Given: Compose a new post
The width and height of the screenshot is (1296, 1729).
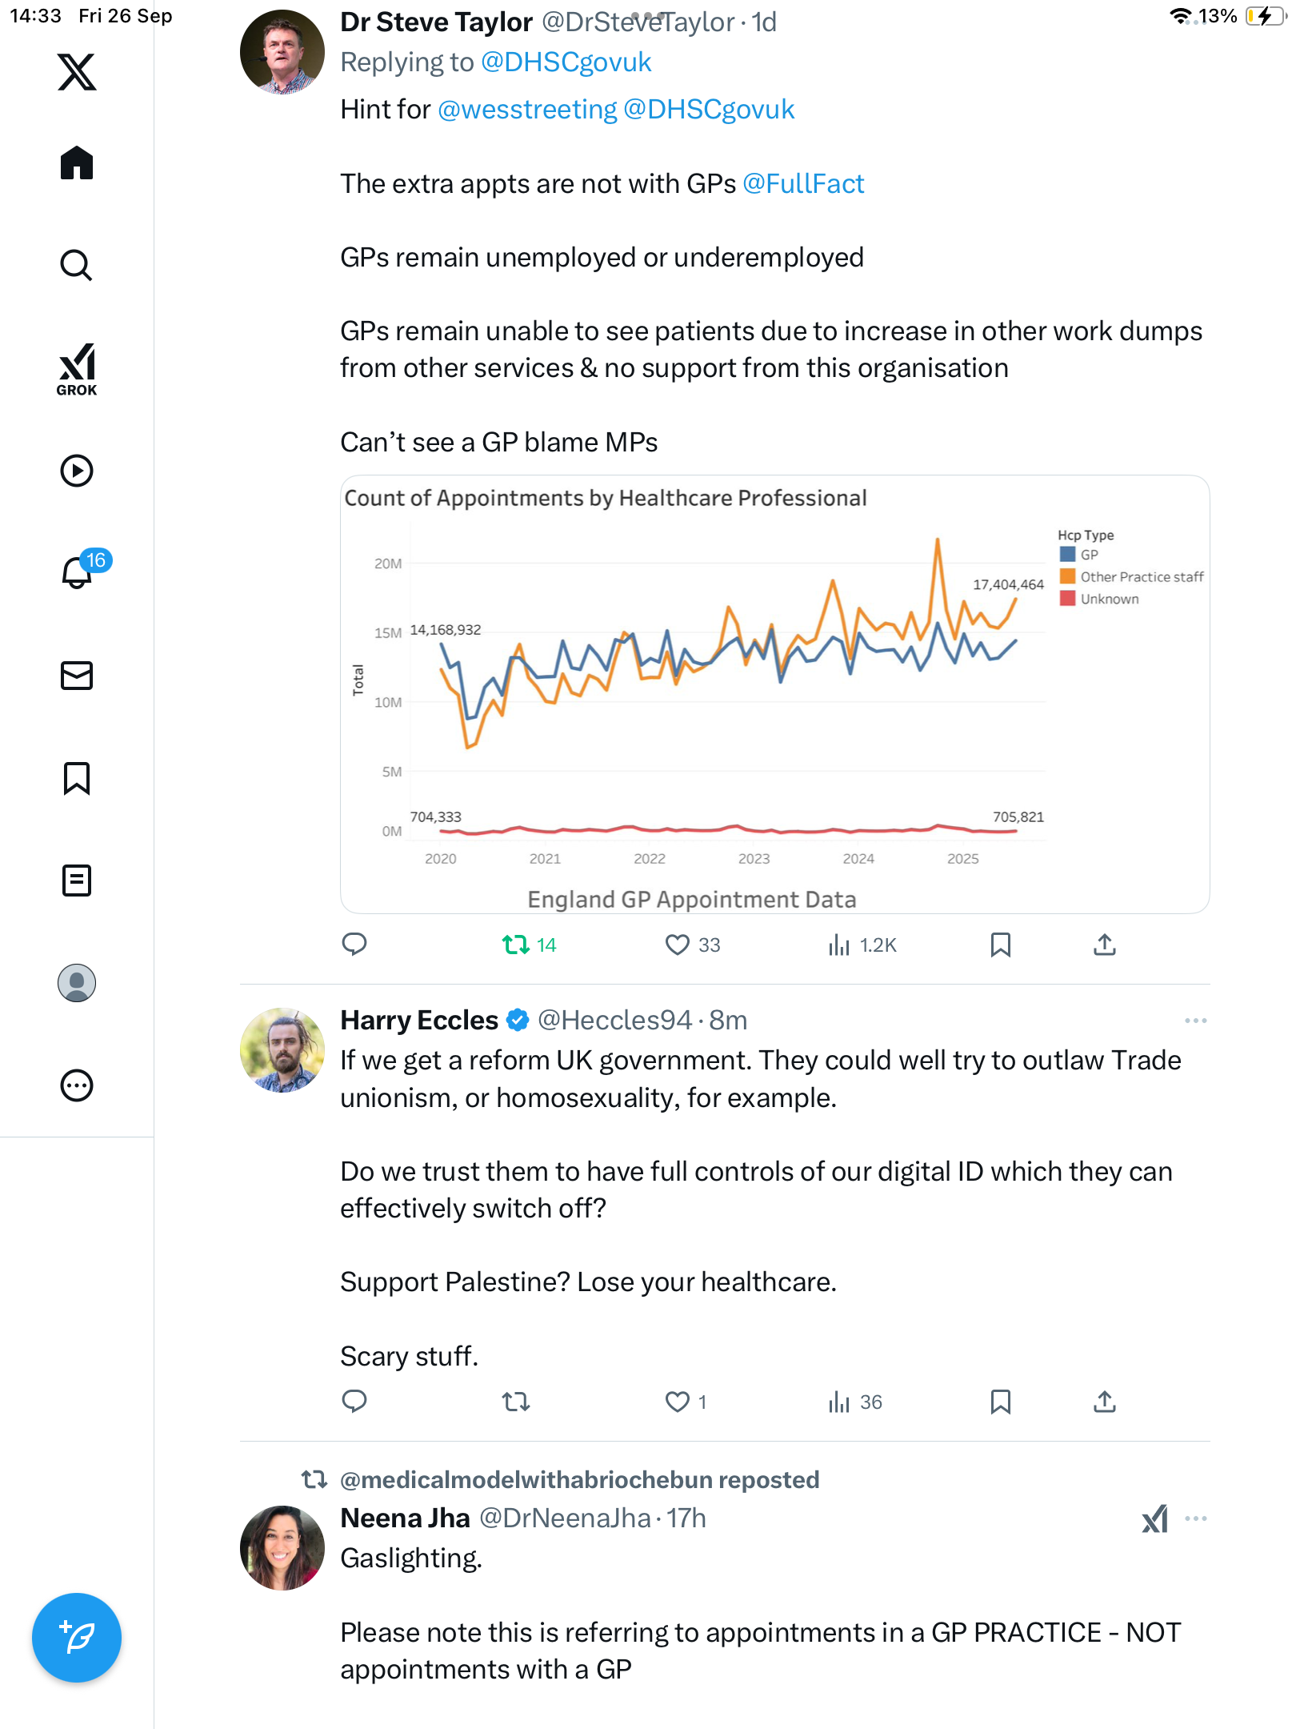Looking at the screenshot, I should [77, 1638].
